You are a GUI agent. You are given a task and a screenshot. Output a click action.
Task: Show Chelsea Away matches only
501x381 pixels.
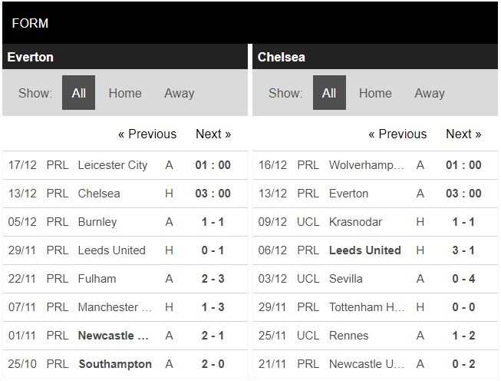tap(430, 93)
